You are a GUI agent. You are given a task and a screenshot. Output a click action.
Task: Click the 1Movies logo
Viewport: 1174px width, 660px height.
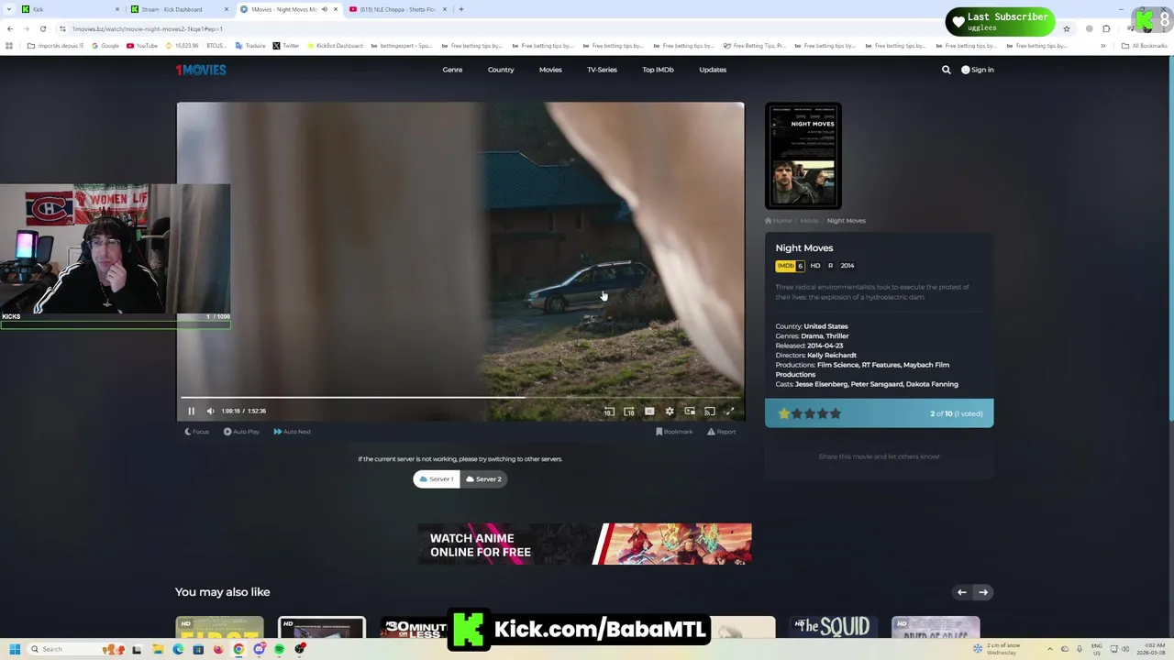201,70
